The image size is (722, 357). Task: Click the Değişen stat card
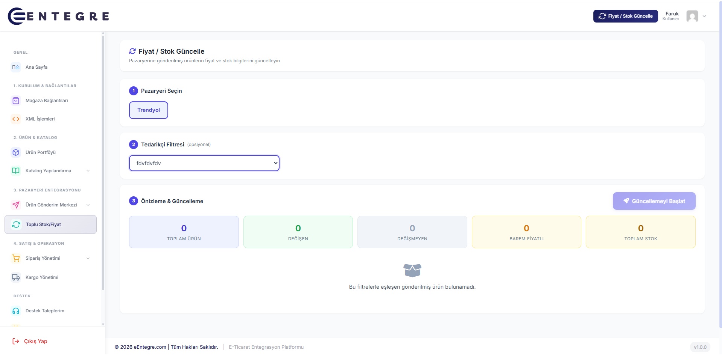coord(298,232)
